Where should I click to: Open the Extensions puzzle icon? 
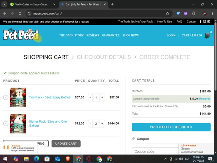tap(193, 14)
